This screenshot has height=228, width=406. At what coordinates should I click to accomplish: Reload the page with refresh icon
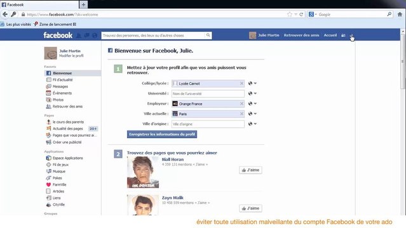[301, 15]
